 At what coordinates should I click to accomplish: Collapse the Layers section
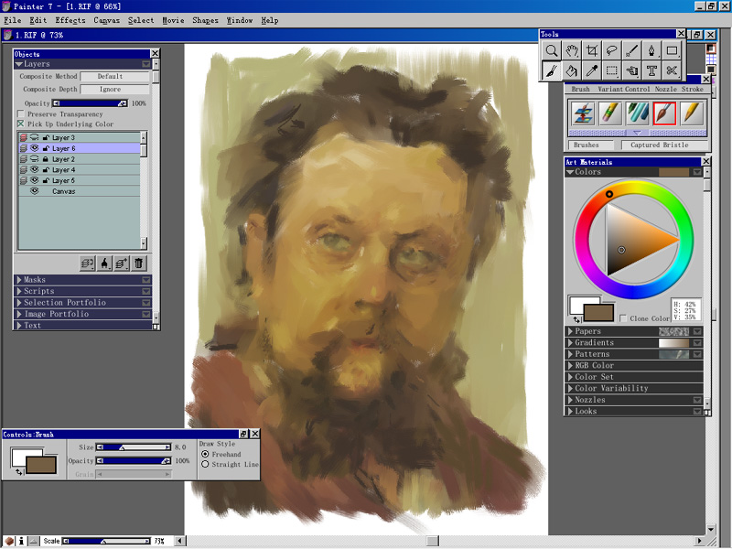(19, 64)
